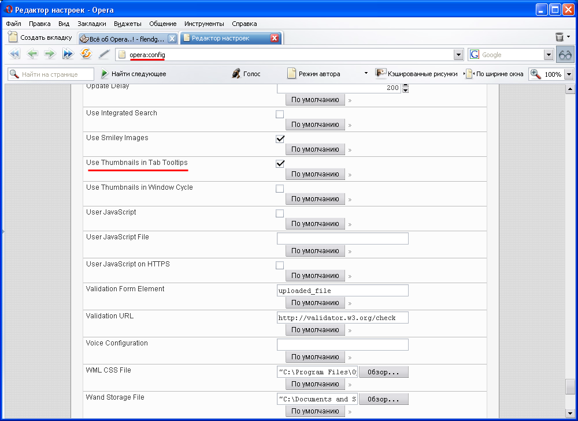The image size is (578, 421).
Task: Click the Google search engine icon
Action: pyautogui.click(x=475, y=55)
